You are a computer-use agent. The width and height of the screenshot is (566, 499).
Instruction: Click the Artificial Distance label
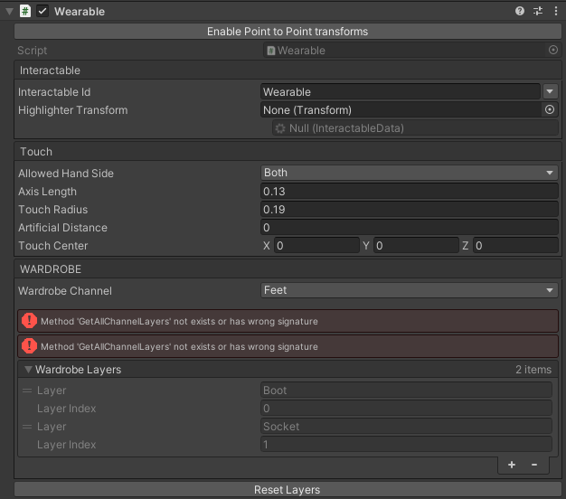[62, 227]
